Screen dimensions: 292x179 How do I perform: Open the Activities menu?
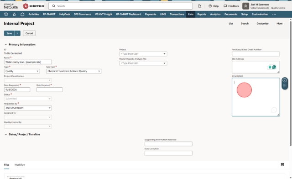click(34, 14)
